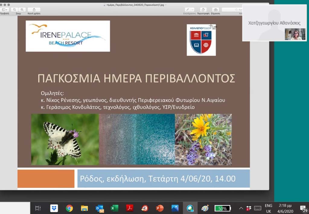The image size is (309, 214).
Task: Click the orange rectangle on the slide
Action: point(46,179)
